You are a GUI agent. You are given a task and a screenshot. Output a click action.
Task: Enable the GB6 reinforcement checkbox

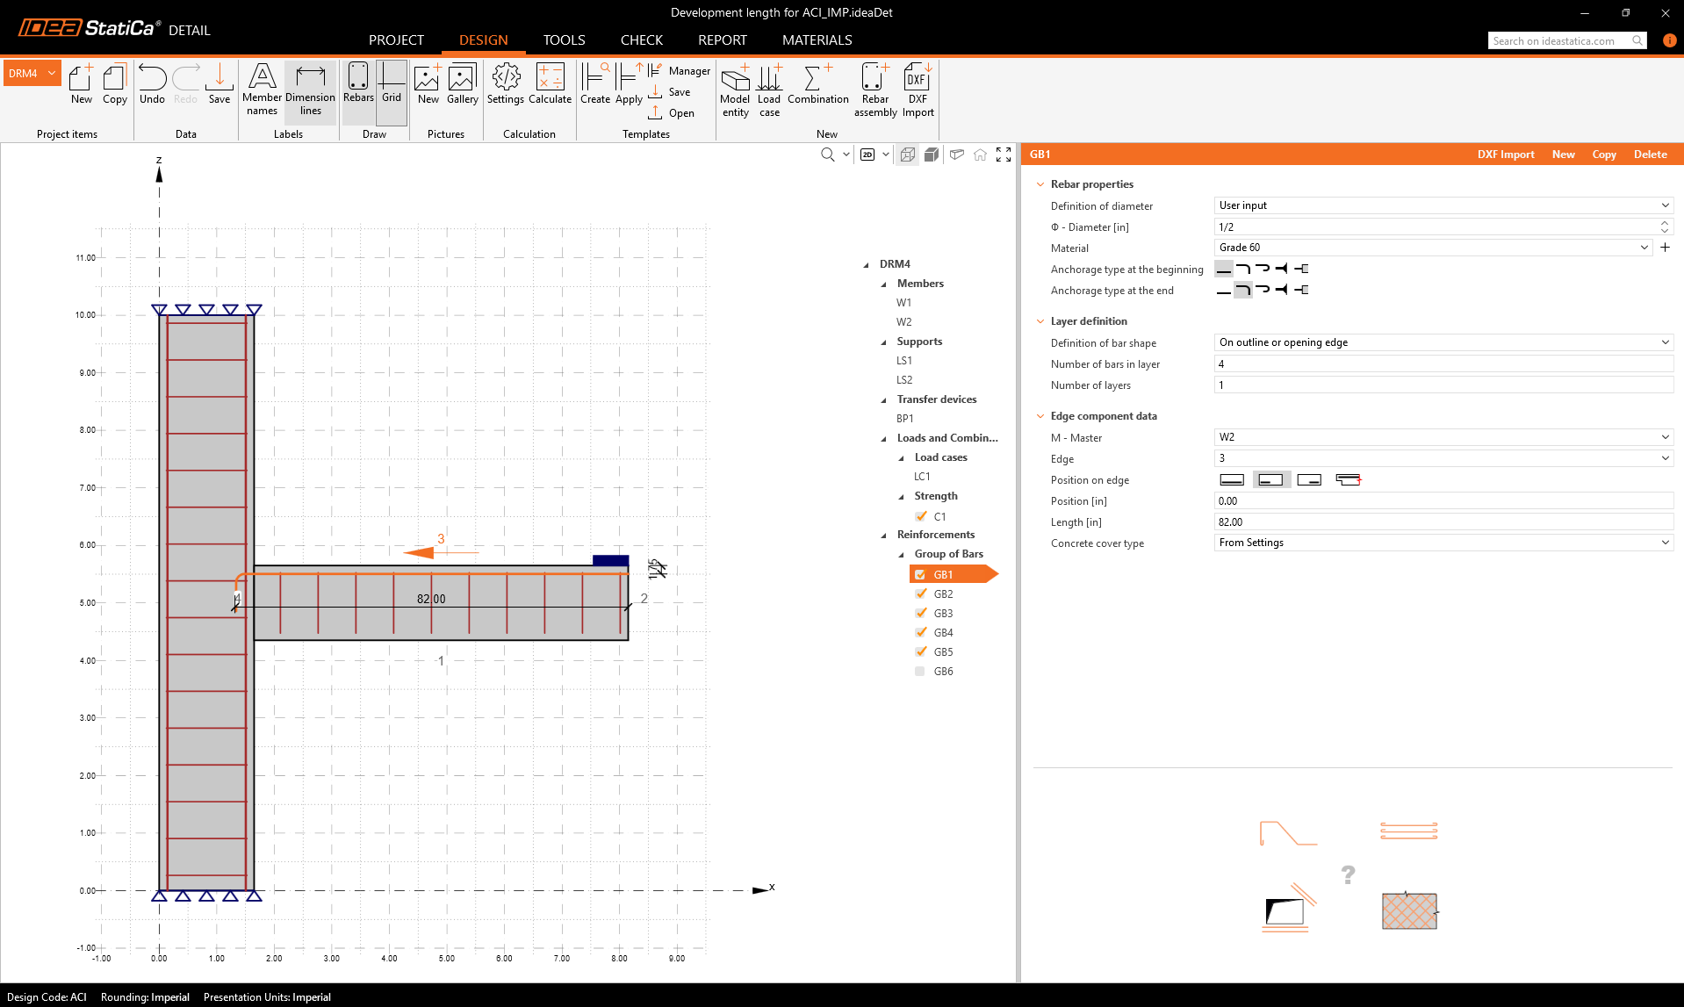[x=920, y=672]
